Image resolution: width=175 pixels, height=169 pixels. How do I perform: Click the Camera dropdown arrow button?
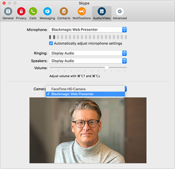pyautogui.click(x=126, y=89)
